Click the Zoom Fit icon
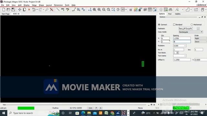 tap(94, 10)
